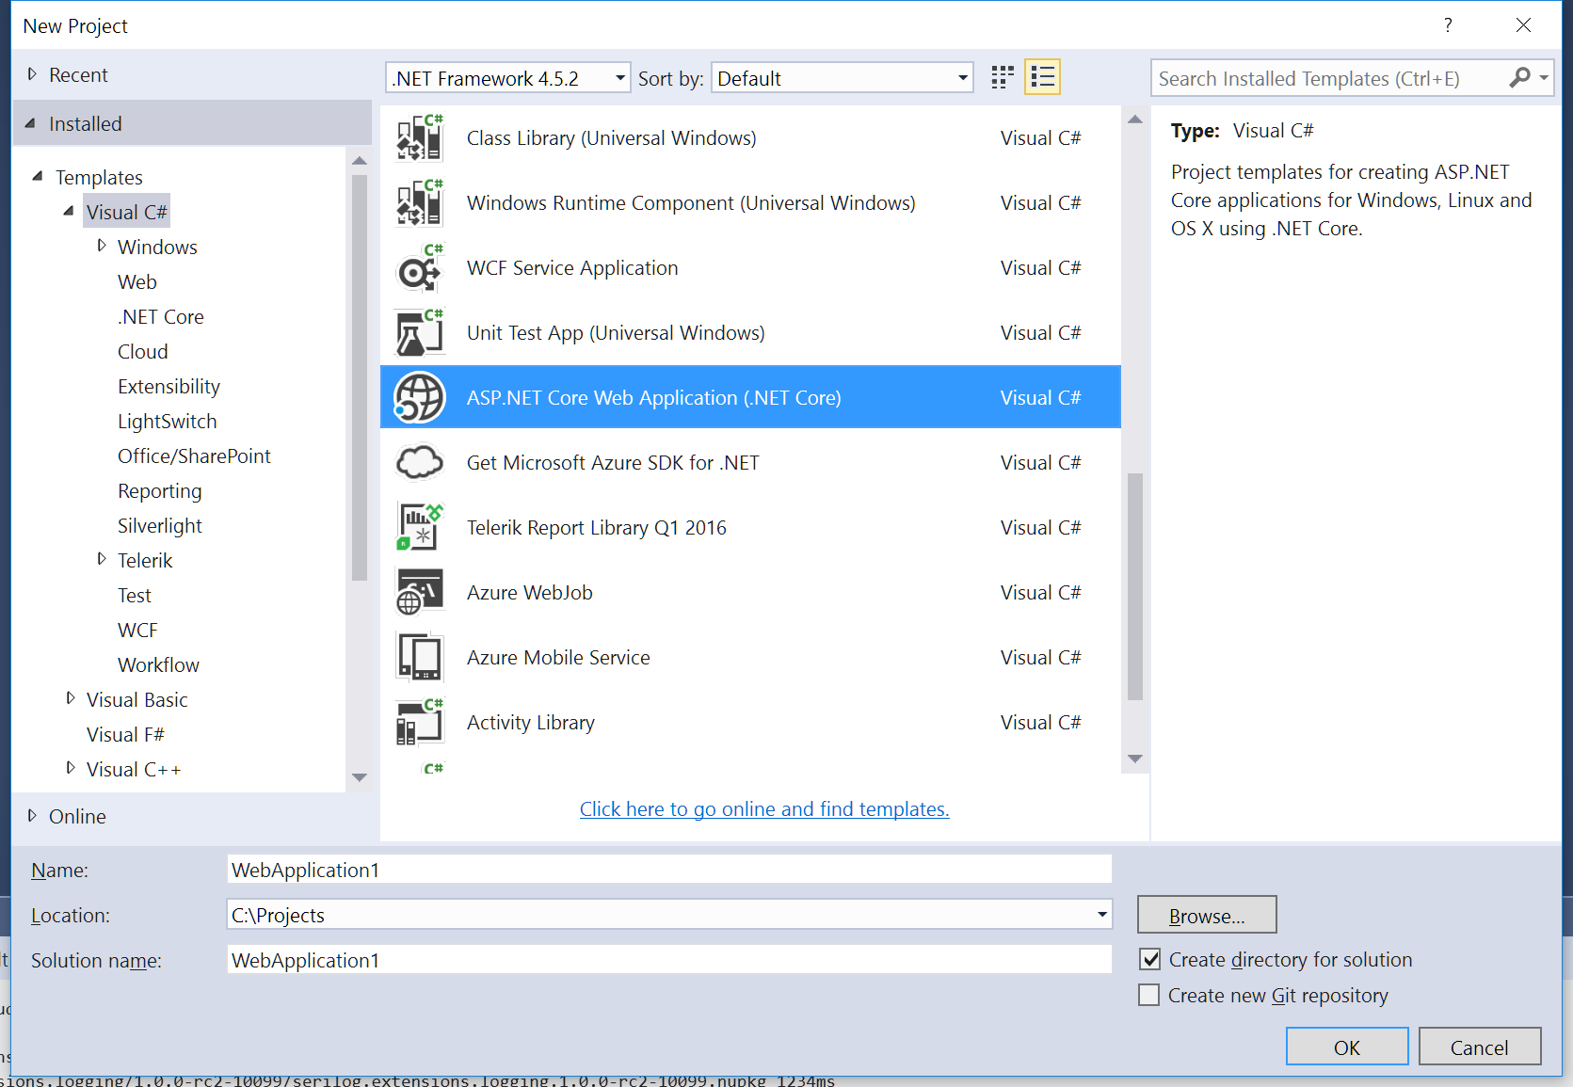This screenshot has width=1573, height=1087.
Task: Click the search magnifier icon
Action: pyautogui.click(x=1519, y=78)
